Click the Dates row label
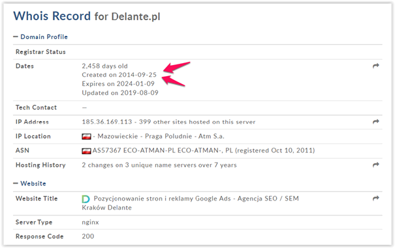Viewport: 395px width, 248px height. pyautogui.click(x=25, y=66)
